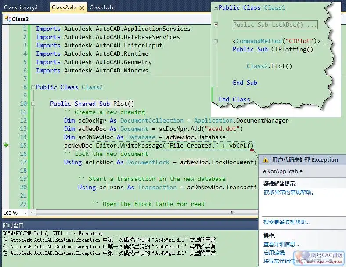Collapse the Public Class Class2 block

coord(33,87)
